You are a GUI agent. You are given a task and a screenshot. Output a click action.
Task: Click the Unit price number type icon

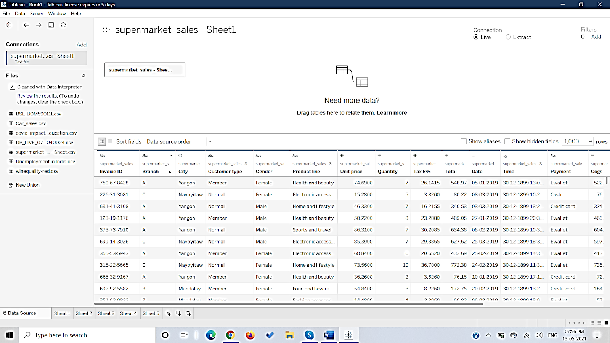point(342,155)
